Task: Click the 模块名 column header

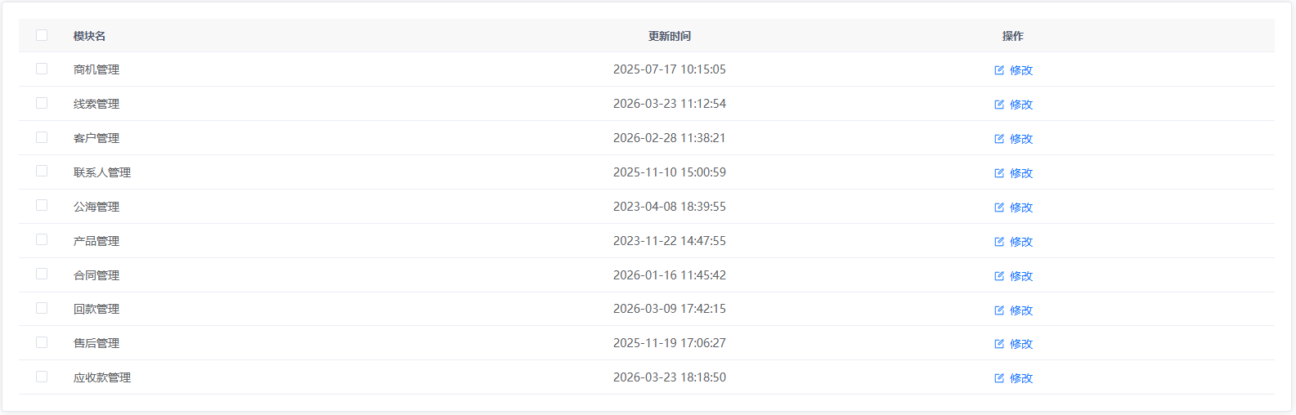Action: point(89,36)
